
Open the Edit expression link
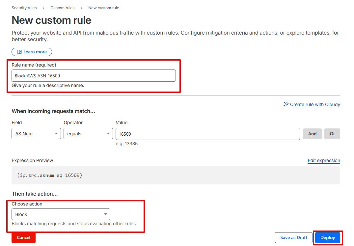(324, 160)
